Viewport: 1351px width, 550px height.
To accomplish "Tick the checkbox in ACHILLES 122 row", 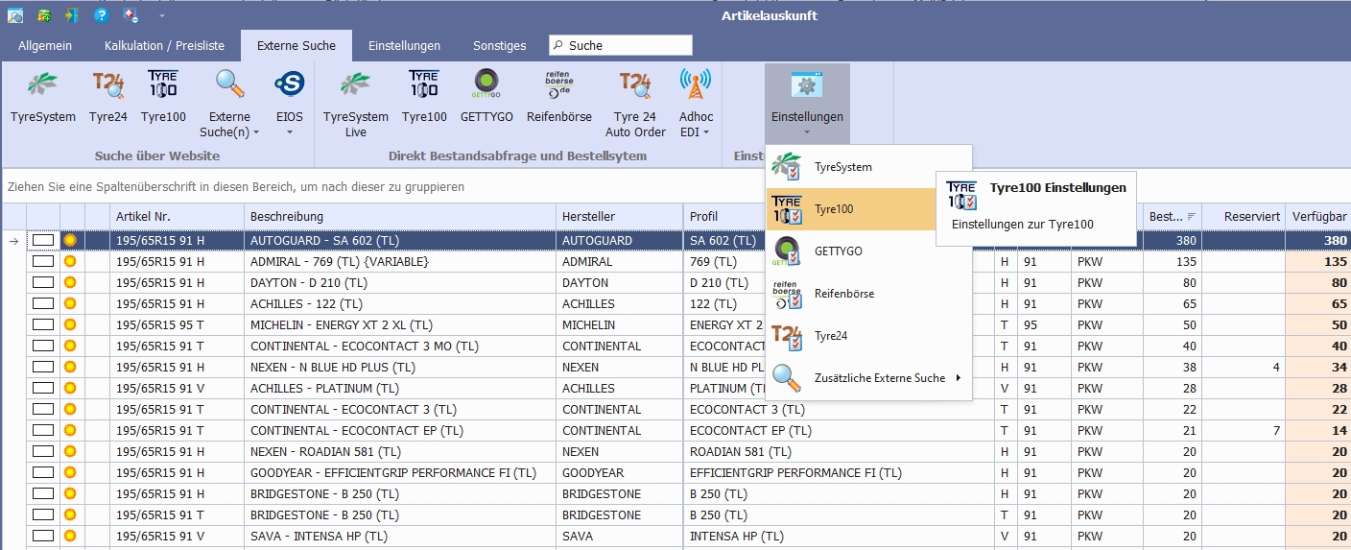I will 43,303.
